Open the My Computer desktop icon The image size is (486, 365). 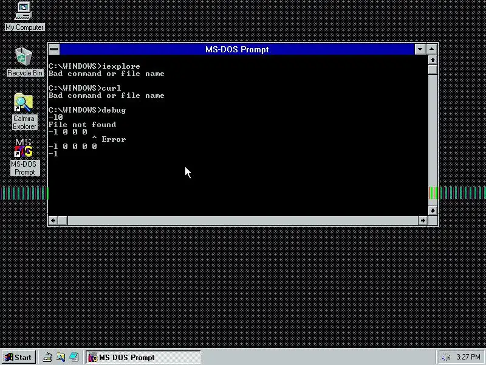pyautogui.click(x=24, y=16)
